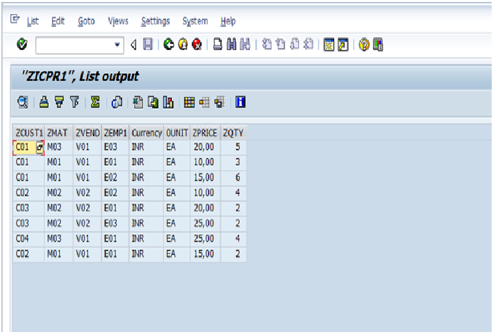
Task: Select the ZMAT column header
Action: [58, 133]
